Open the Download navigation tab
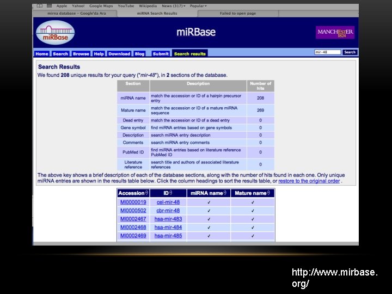 pyautogui.click(x=119, y=54)
